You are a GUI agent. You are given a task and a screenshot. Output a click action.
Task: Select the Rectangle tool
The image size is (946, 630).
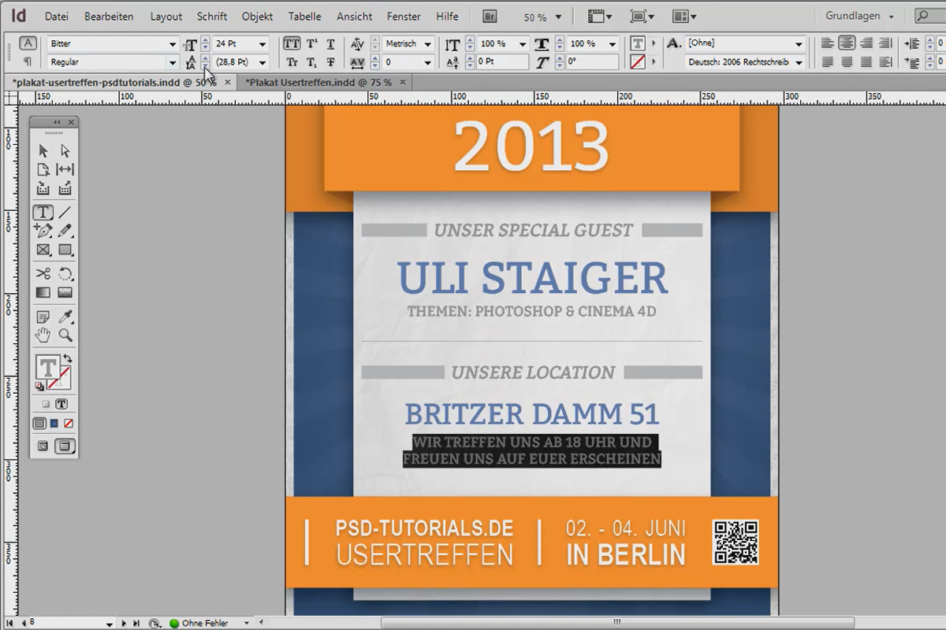(x=65, y=250)
